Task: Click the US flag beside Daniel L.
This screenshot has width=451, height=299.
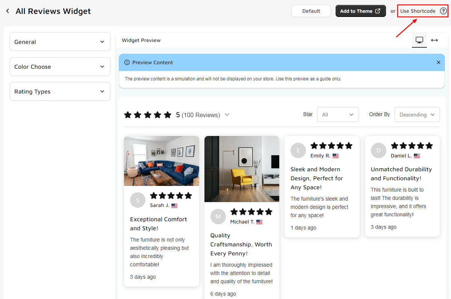Action: (417, 156)
